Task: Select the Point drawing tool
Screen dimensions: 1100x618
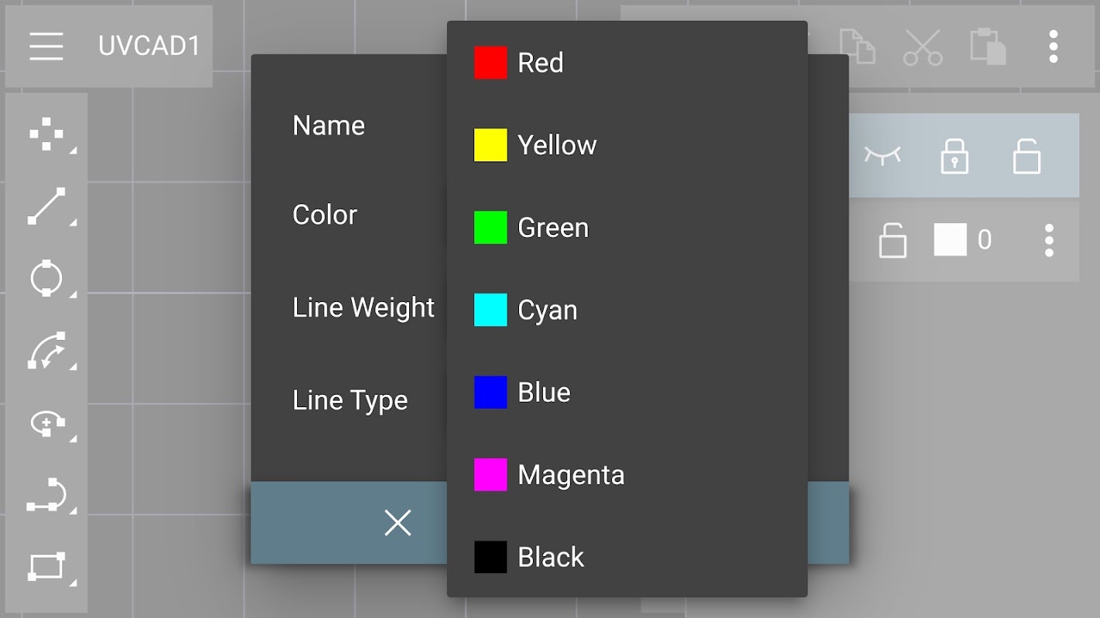Action: 46,134
